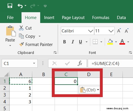Click cell C1 showing 0
This screenshot has width=133, height=111.
[x=66, y=81]
